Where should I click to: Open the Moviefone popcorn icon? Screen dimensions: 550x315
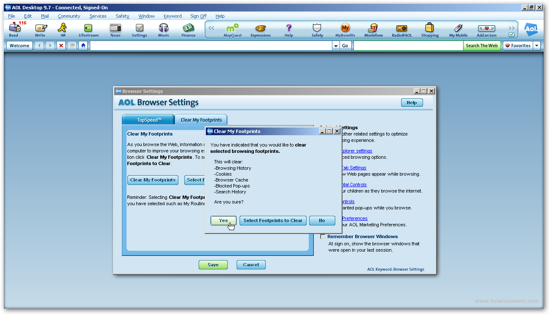(374, 30)
